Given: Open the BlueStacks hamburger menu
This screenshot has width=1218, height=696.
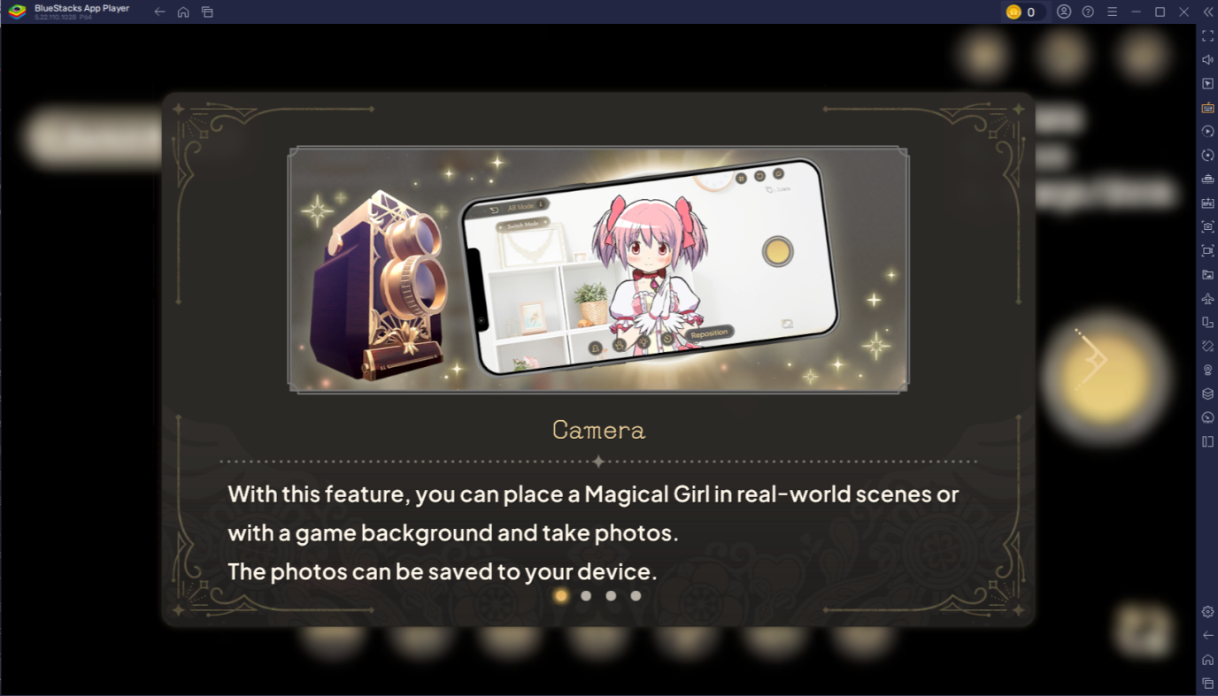Looking at the screenshot, I should point(1112,11).
